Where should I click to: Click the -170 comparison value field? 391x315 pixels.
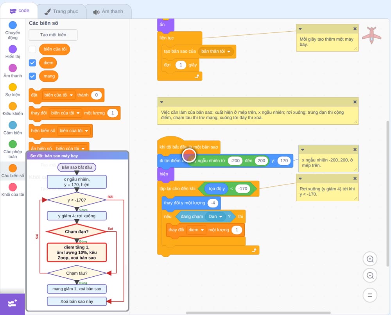[243, 189]
